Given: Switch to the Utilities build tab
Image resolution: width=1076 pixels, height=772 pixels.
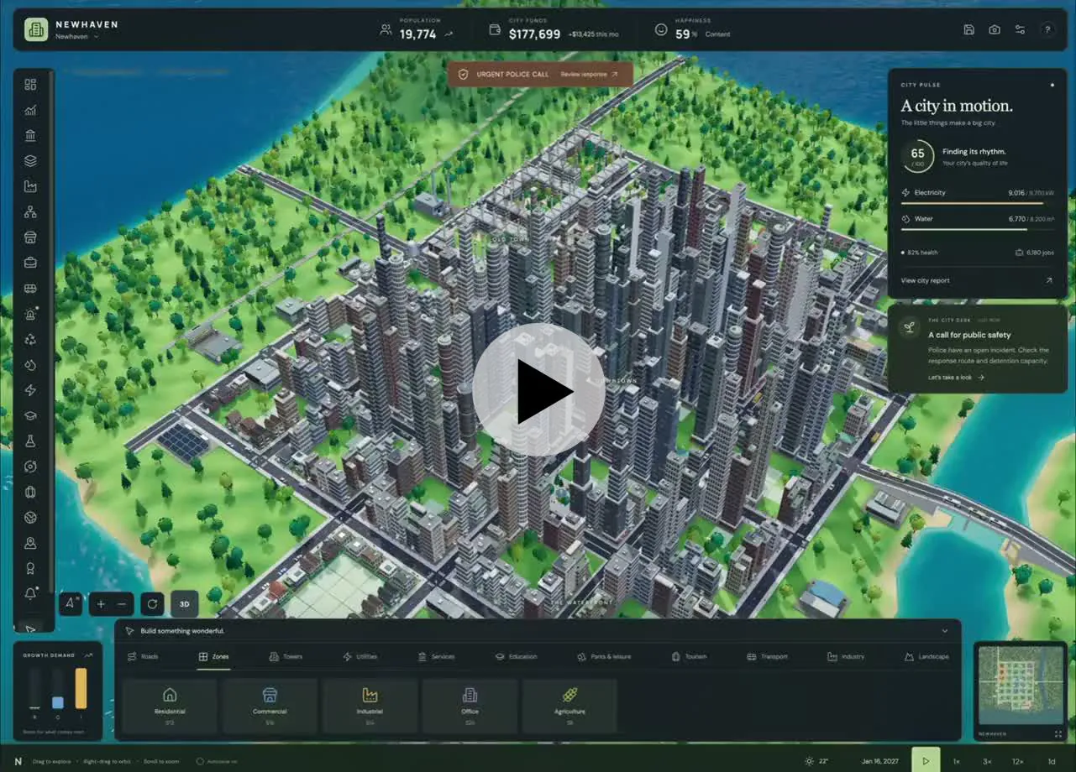Looking at the screenshot, I should pos(360,656).
